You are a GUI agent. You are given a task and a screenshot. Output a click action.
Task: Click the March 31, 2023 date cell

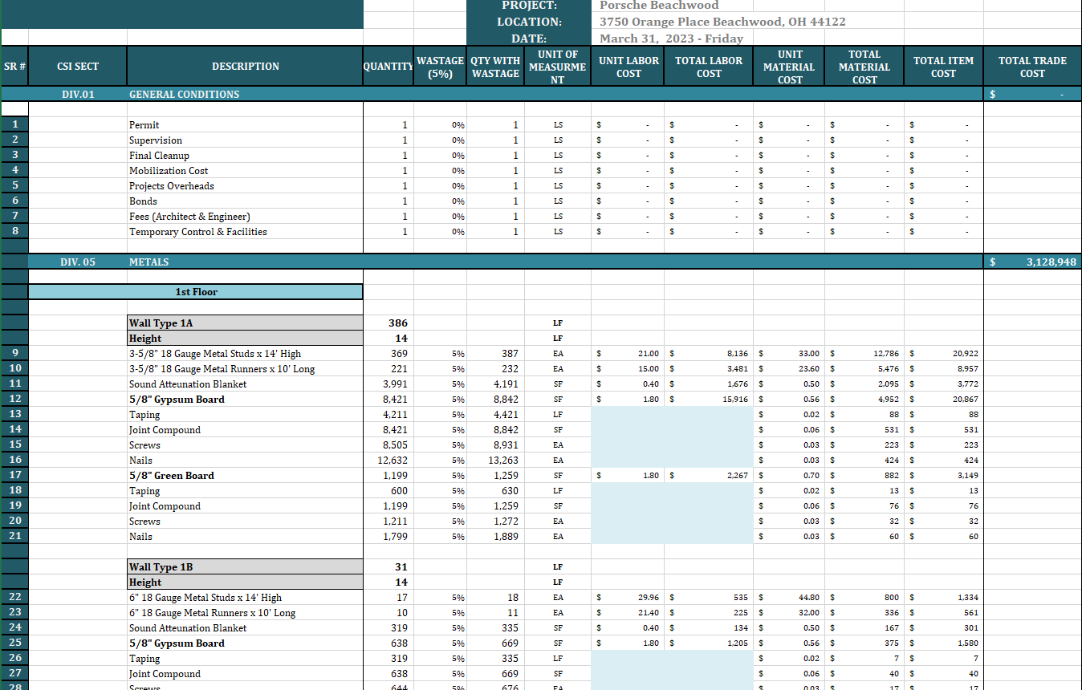671,39
